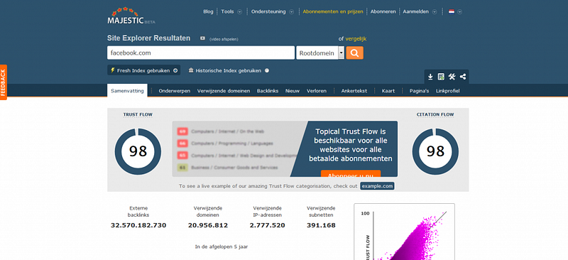
Task: Open the Rootdomein dropdown
Action: click(320, 53)
